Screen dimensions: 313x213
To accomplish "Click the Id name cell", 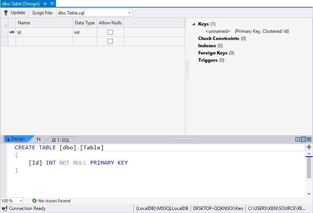I will tap(44, 32).
